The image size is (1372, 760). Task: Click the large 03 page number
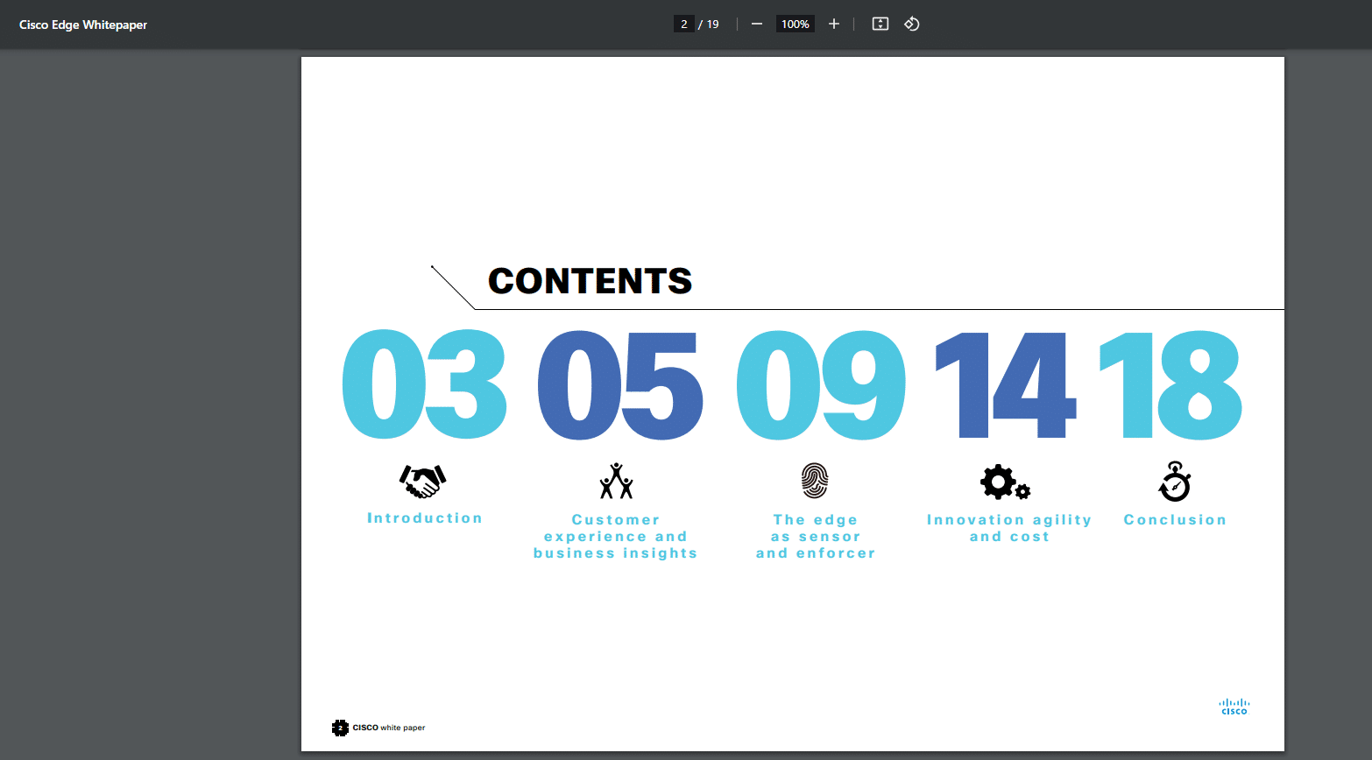[424, 385]
